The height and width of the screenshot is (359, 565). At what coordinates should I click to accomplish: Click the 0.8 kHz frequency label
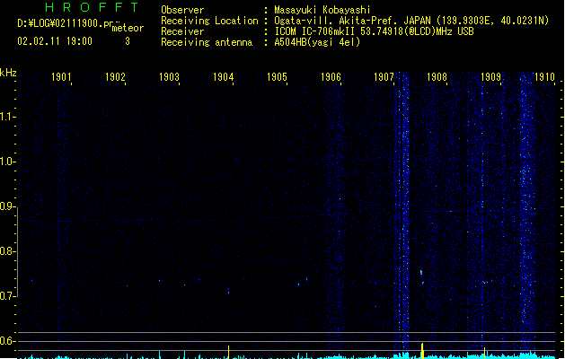[7, 251]
